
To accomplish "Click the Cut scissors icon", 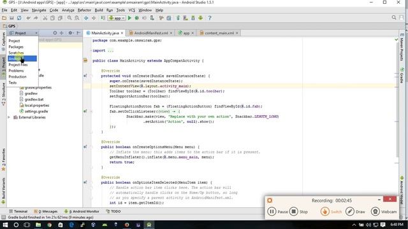I will coord(45,18).
